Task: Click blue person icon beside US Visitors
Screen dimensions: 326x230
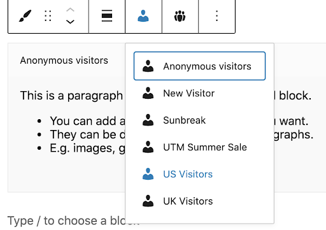Action: coord(148,174)
